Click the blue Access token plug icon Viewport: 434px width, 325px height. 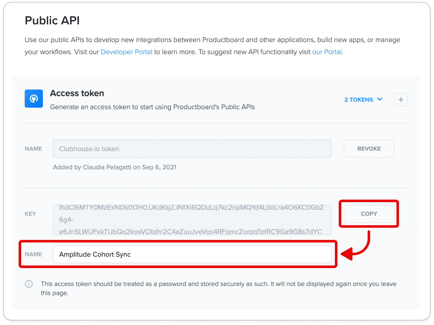34,99
